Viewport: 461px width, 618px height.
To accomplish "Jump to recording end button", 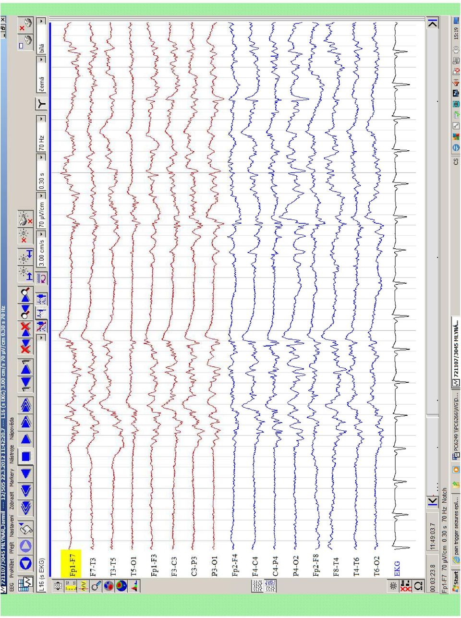I will click(433, 22).
